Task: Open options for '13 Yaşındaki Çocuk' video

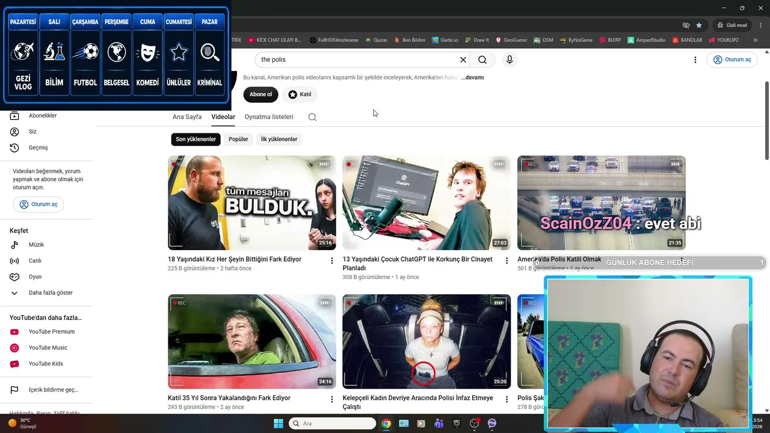Action: pyautogui.click(x=506, y=260)
